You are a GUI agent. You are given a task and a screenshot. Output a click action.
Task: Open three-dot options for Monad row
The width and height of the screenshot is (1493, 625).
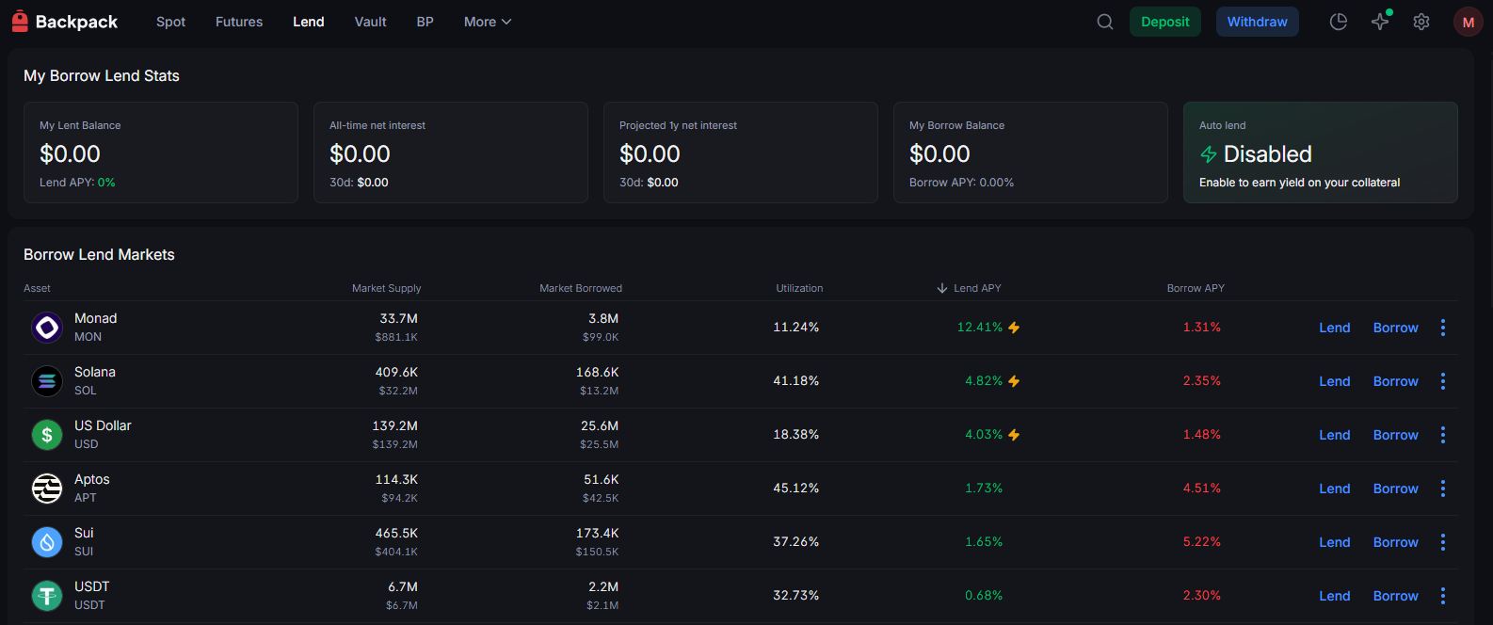pos(1442,328)
